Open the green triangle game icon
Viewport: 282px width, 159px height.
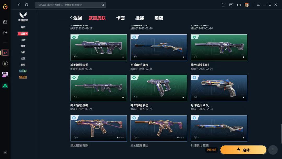(x=5, y=86)
